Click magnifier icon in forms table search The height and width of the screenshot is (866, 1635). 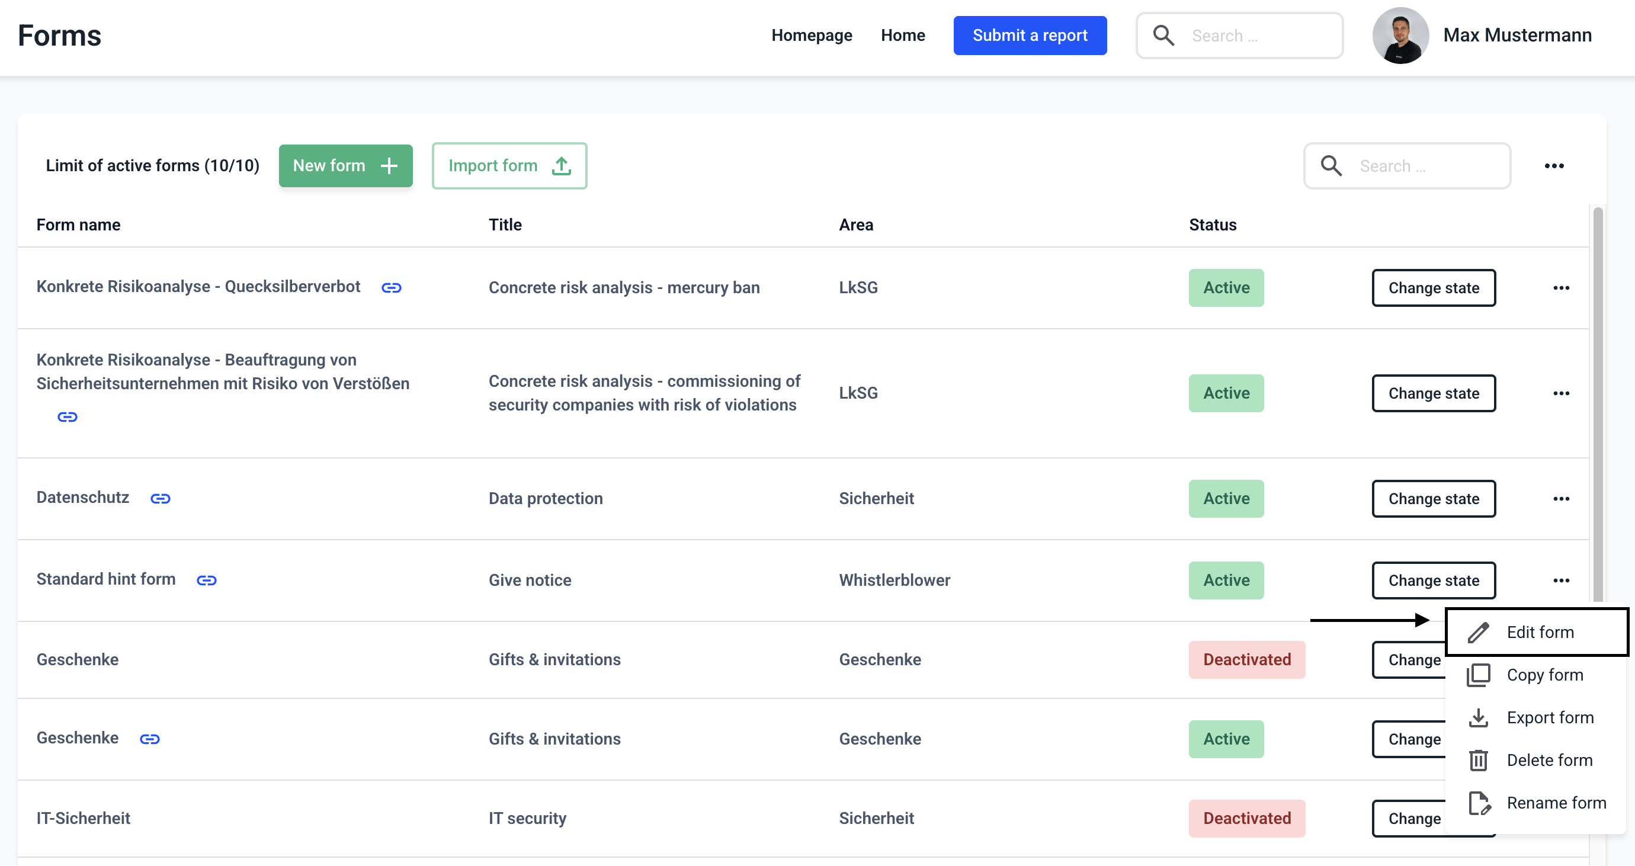pyautogui.click(x=1331, y=166)
